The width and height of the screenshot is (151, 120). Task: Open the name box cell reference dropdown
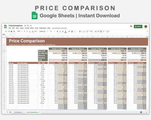[x=11, y=34]
